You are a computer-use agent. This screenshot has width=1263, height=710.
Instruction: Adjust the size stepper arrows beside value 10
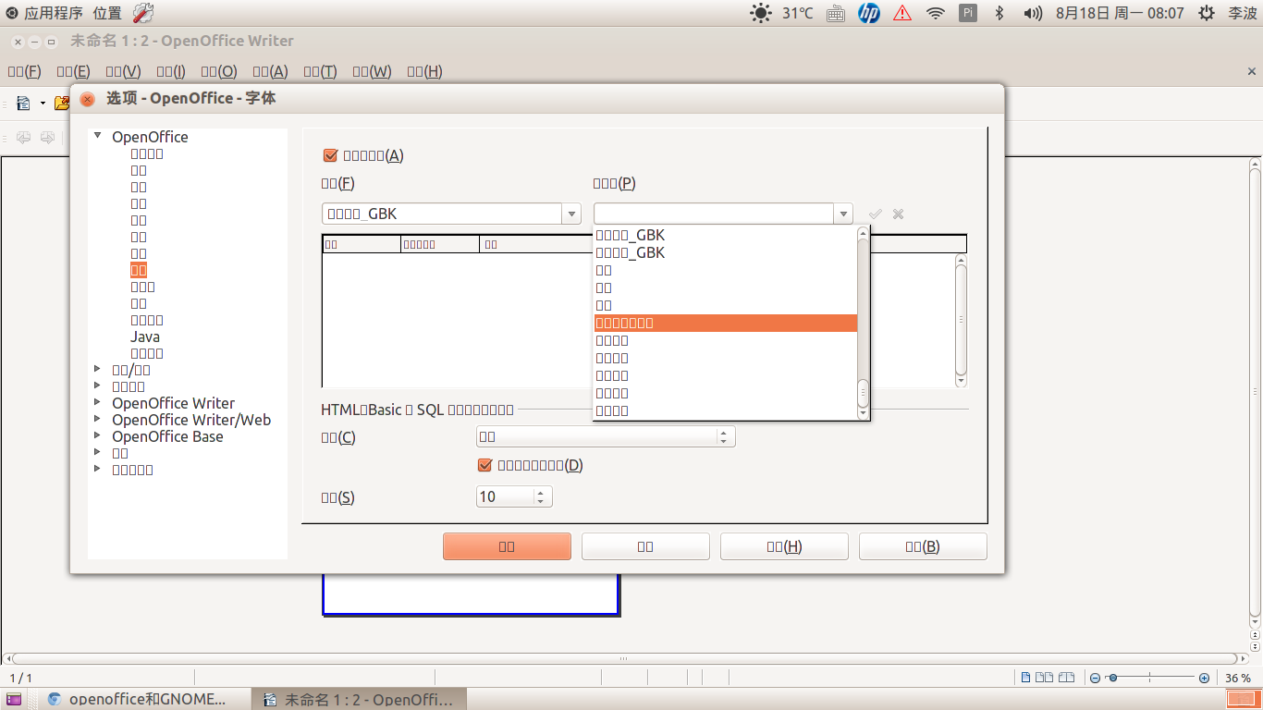[543, 496]
